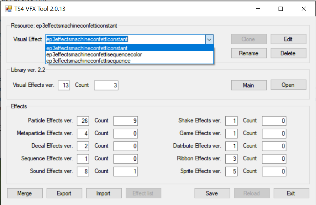Click the Sound Effects version field showing 8

click(x=83, y=171)
